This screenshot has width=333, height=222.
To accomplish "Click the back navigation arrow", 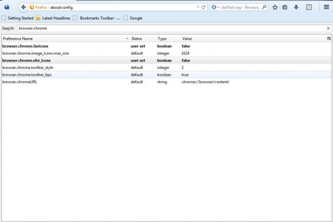I will (x=23, y=7).
